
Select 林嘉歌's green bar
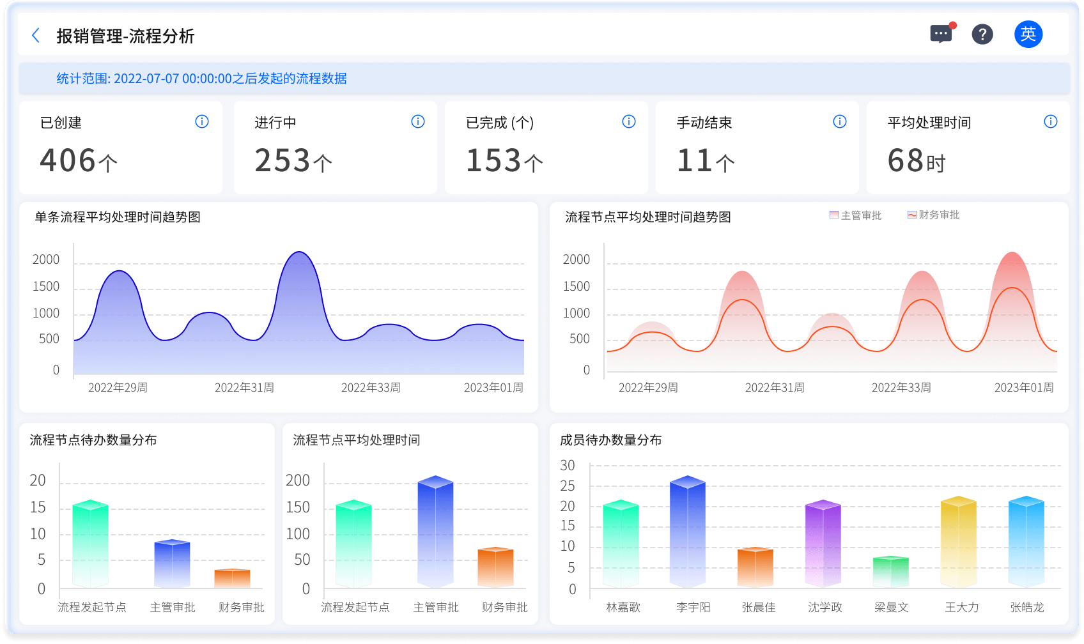pyautogui.click(x=621, y=544)
